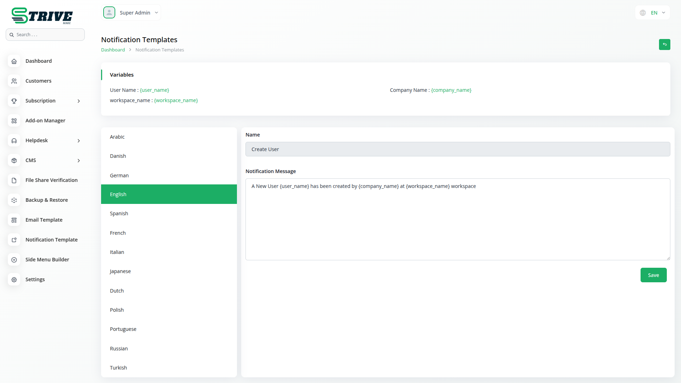Click the Add-on Manager grid icon
The image size is (681, 383).
[x=14, y=121]
